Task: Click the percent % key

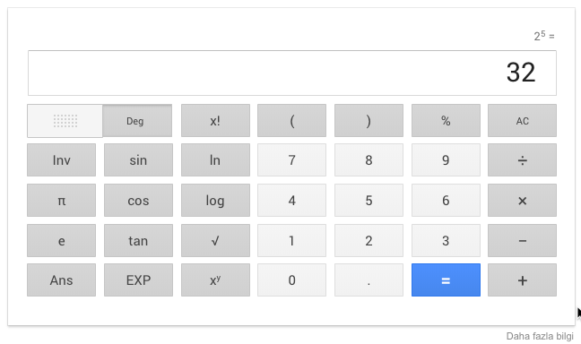Action: click(446, 121)
